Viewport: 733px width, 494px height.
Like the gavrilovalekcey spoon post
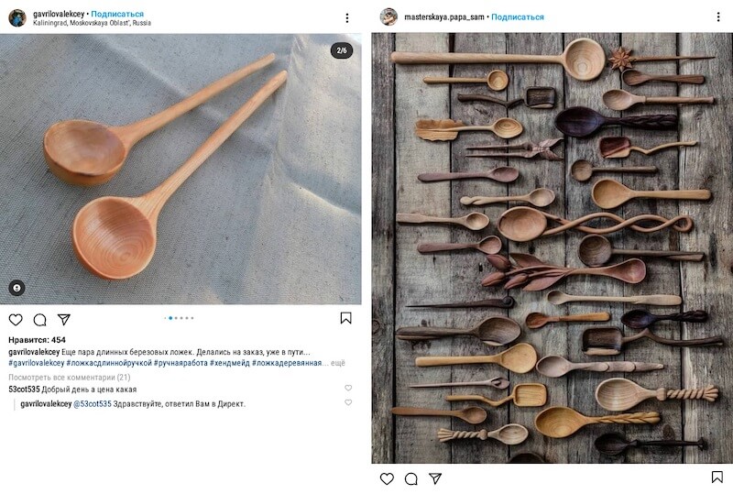(16, 320)
